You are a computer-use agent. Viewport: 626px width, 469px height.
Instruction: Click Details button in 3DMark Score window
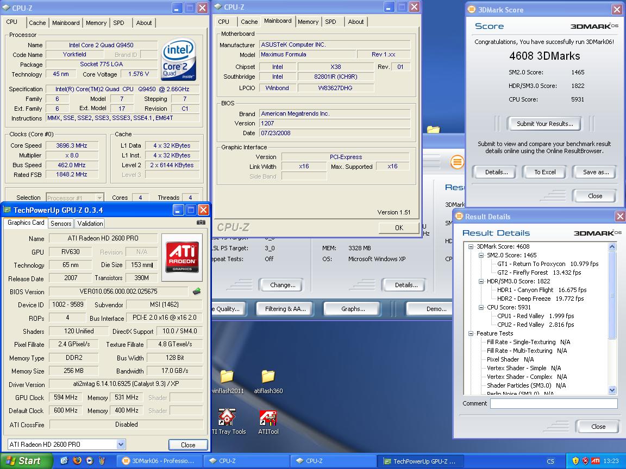coord(496,172)
